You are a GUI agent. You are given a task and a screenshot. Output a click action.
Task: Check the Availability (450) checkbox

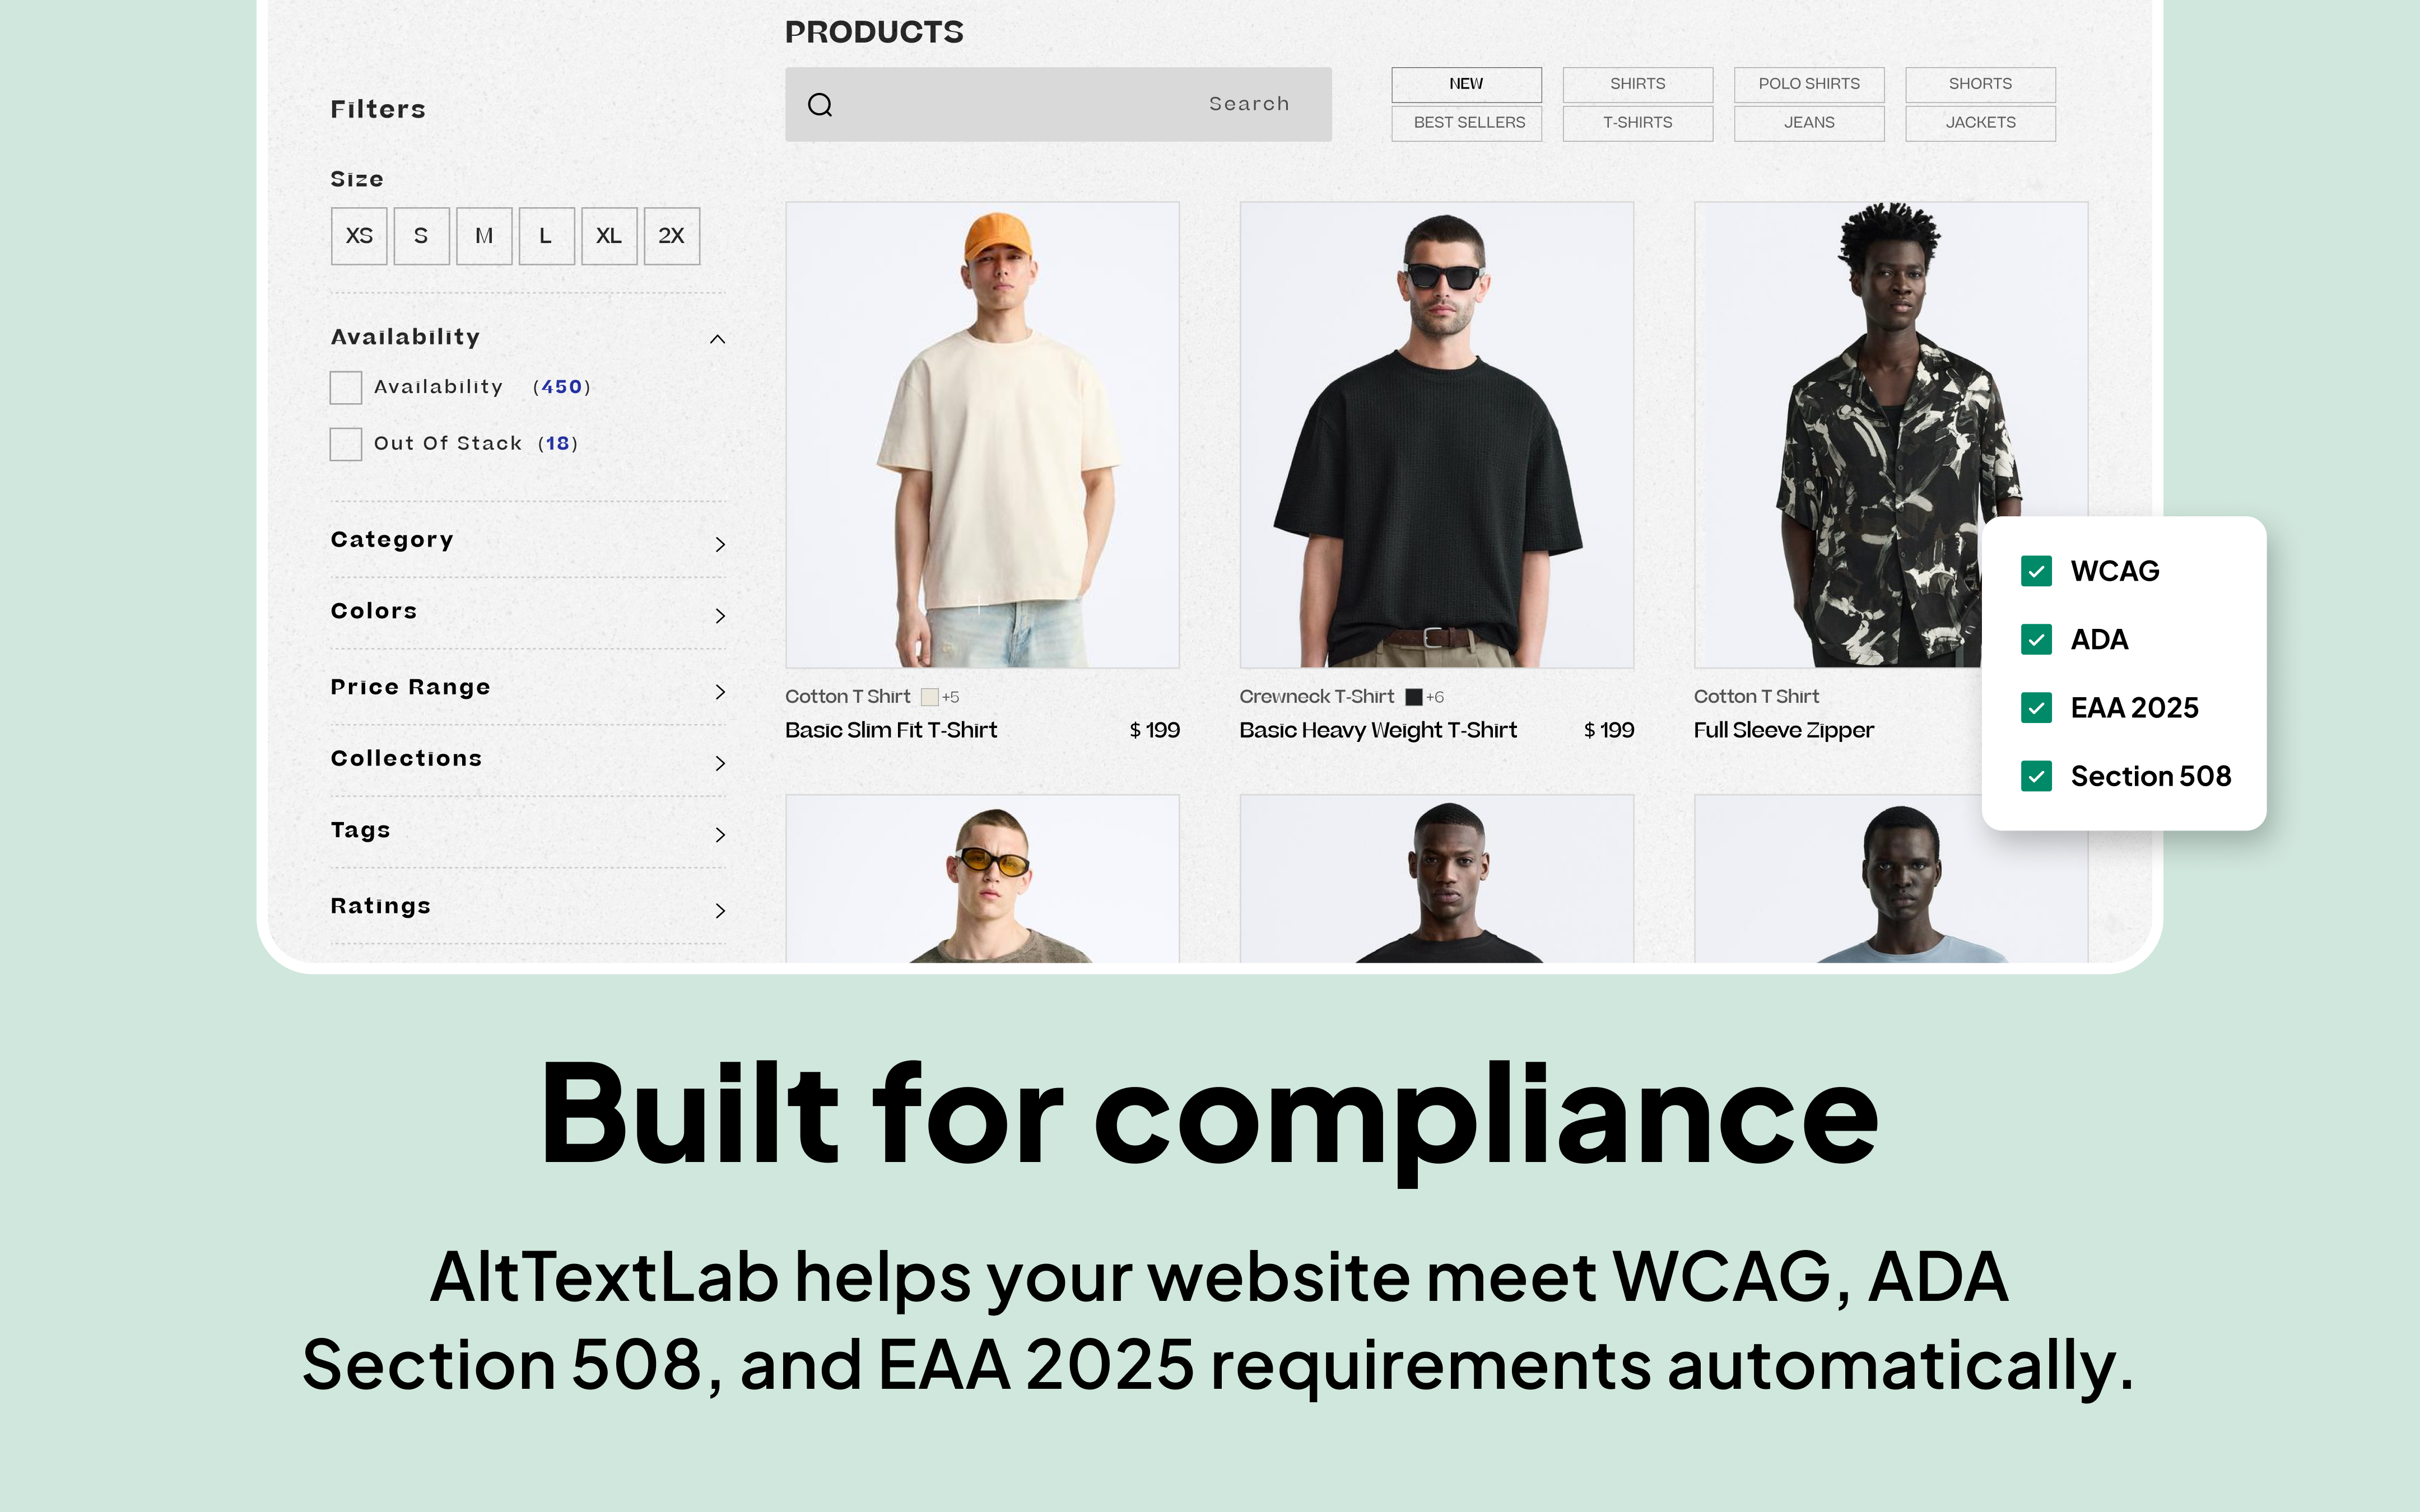tap(346, 387)
